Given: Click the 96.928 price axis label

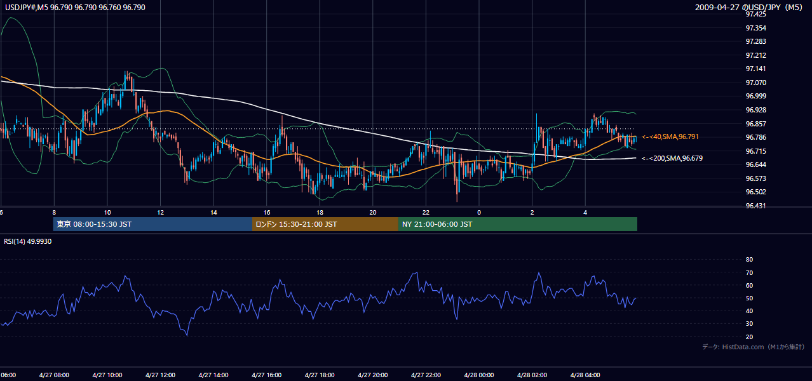Looking at the screenshot, I should [757, 110].
